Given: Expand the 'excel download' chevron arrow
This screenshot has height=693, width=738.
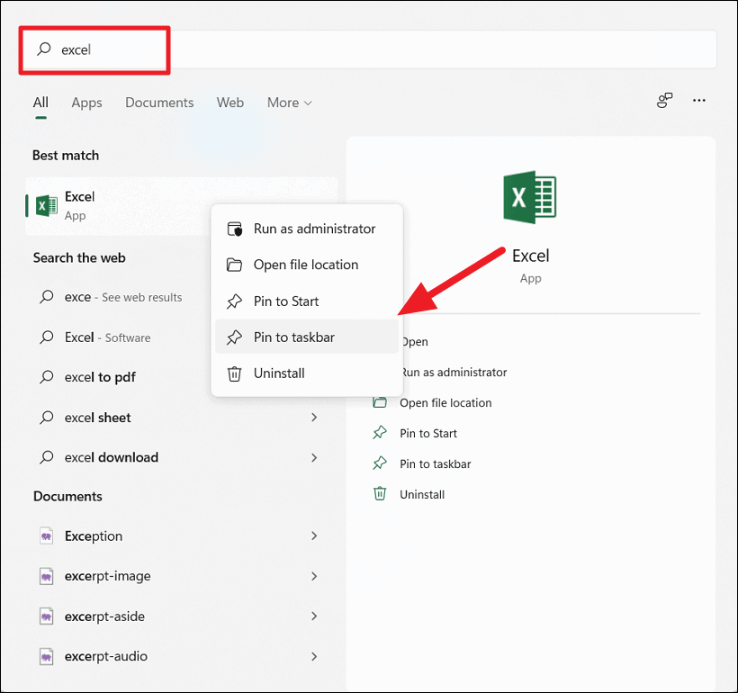Looking at the screenshot, I should 314,457.
